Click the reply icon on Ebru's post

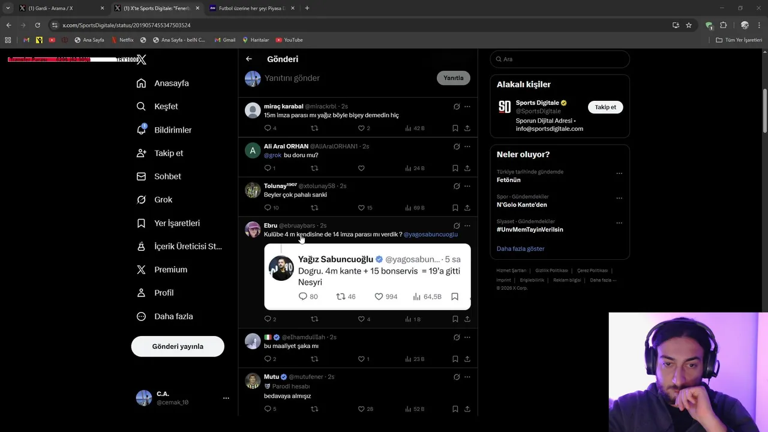268,319
